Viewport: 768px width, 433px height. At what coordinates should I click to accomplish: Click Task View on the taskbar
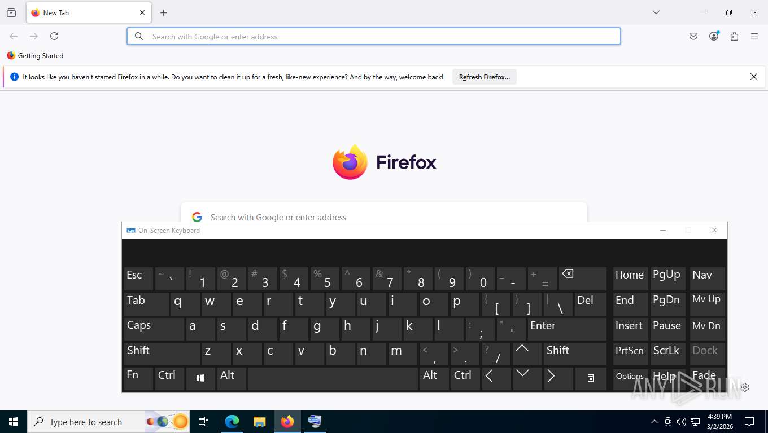click(x=203, y=422)
